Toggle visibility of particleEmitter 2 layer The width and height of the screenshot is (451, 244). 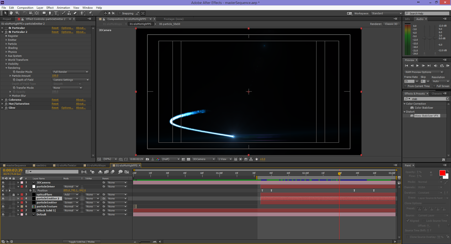(x=3, y=198)
